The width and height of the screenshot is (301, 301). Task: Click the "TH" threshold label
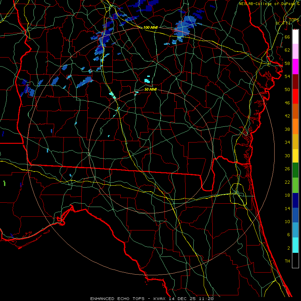(x=287, y=261)
